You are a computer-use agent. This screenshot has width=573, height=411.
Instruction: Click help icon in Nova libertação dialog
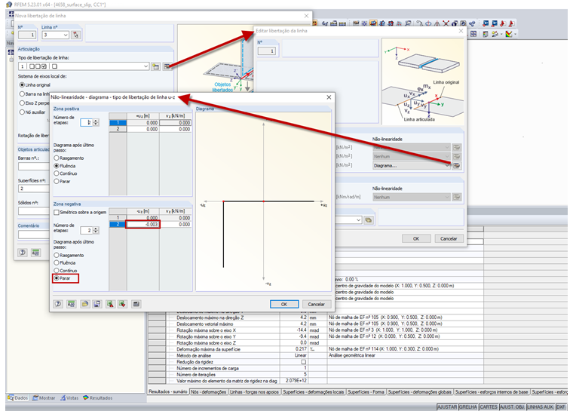click(x=23, y=253)
